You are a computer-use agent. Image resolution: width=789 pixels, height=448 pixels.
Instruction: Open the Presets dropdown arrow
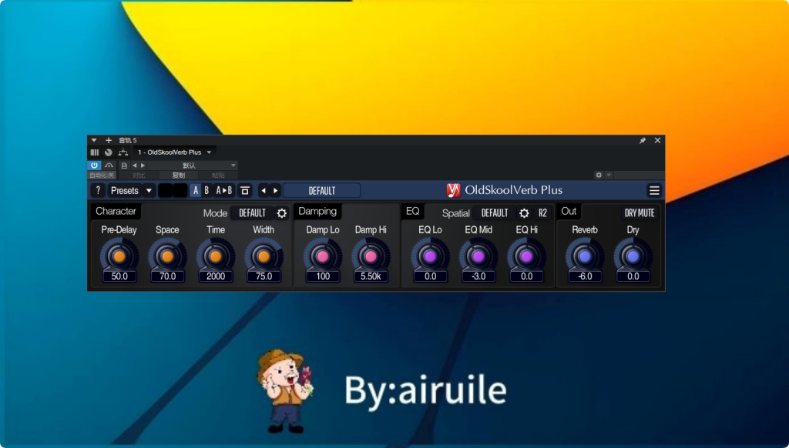tap(149, 191)
